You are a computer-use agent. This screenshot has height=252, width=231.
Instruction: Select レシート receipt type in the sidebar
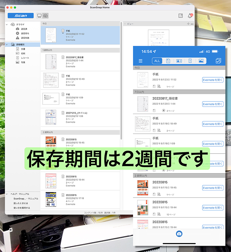(x=25, y=58)
